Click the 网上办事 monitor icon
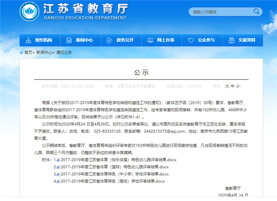This screenshot has width=277, height=201. pyautogui.click(x=150, y=40)
